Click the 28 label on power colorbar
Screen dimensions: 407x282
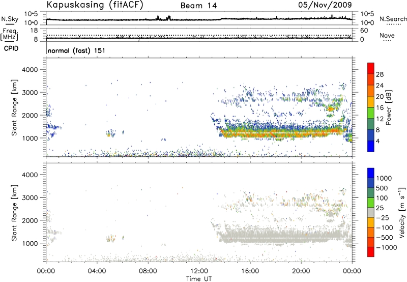pos(380,74)
